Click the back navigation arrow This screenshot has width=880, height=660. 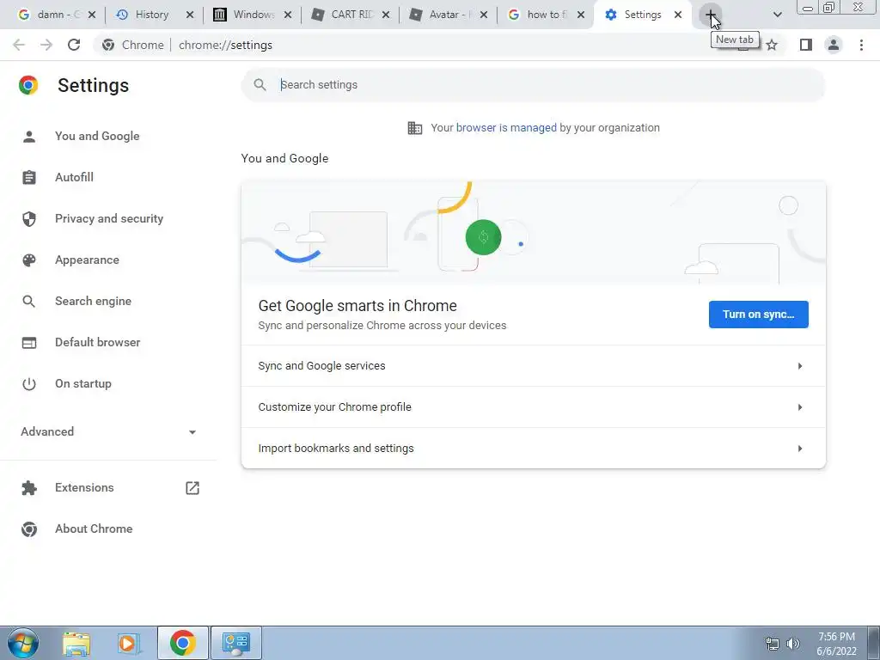[x=19, y=45]
